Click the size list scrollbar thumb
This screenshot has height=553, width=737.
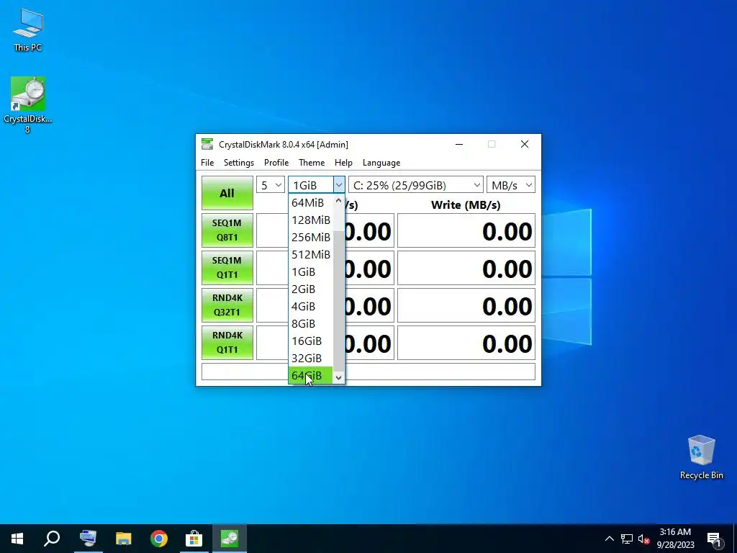coord(338,301)
